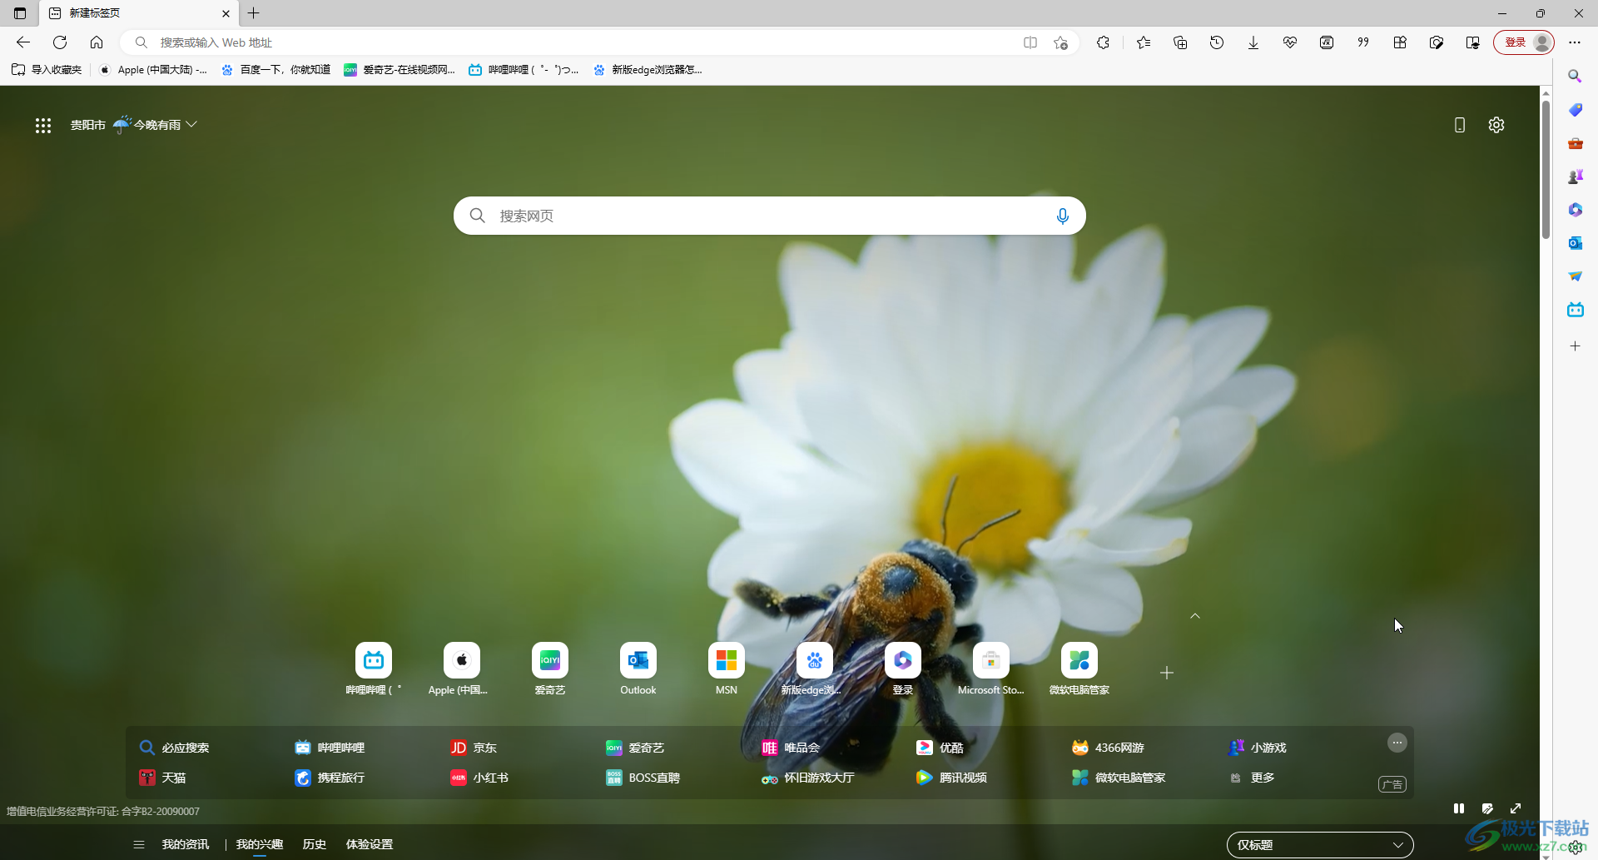Open the MSN quick link tile

tap(727, 669)
